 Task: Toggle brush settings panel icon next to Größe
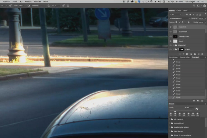coord(197,109)
